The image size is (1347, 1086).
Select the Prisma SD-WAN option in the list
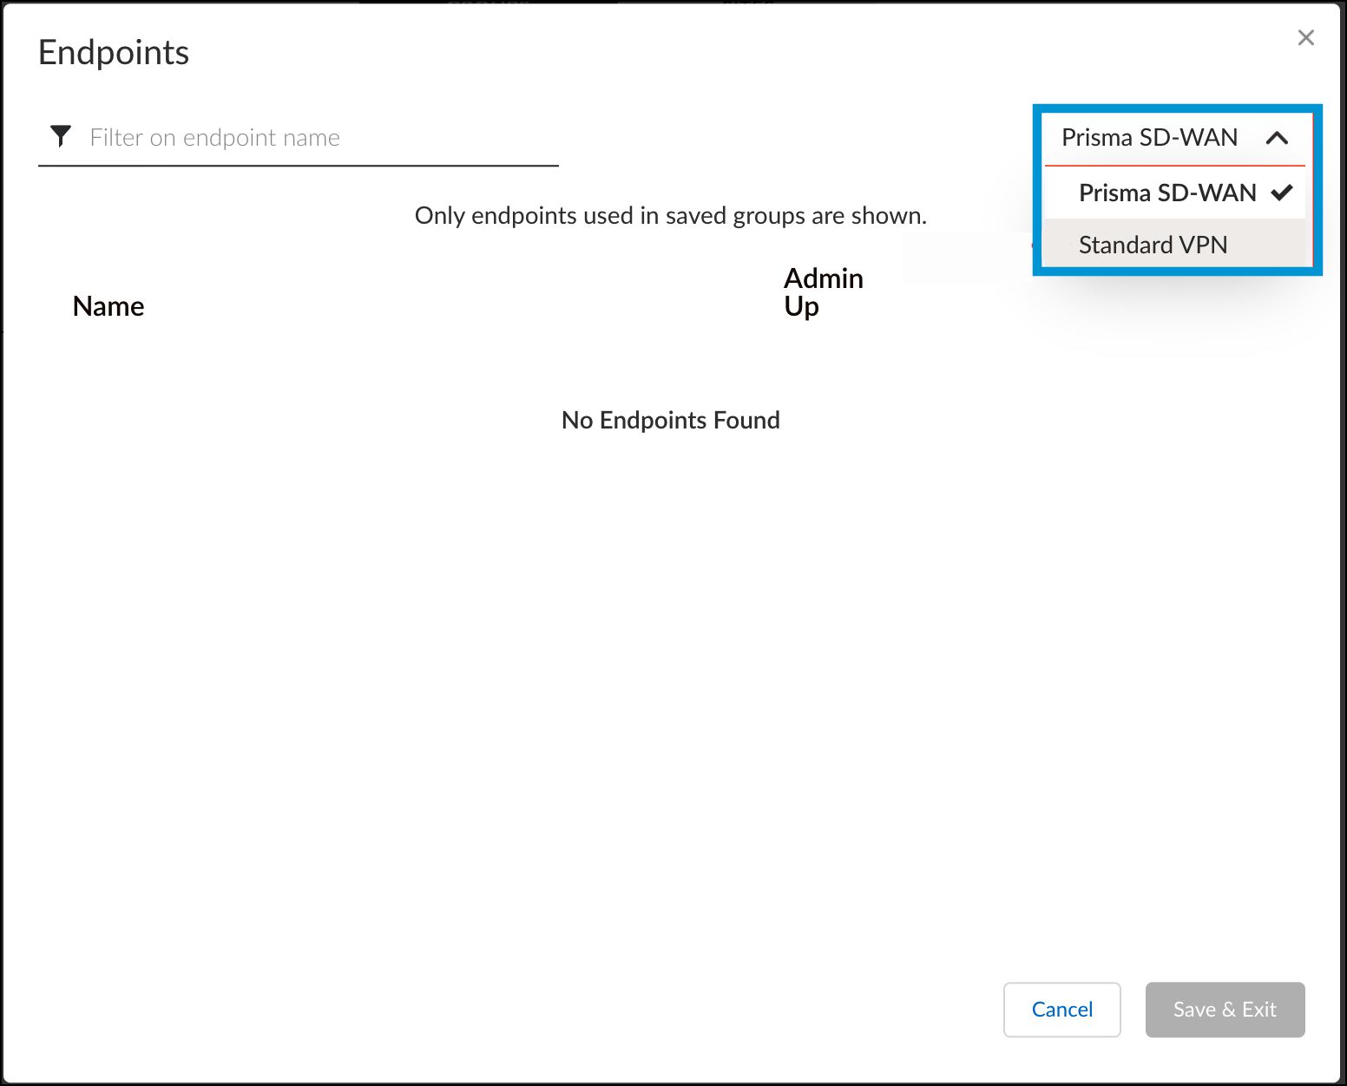pyautogui.click(x=1174, y=193)
